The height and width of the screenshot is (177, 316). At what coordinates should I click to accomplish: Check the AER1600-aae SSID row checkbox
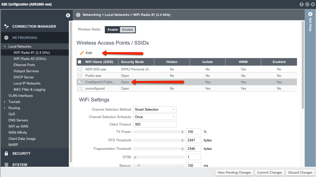[x=80, y=69]
